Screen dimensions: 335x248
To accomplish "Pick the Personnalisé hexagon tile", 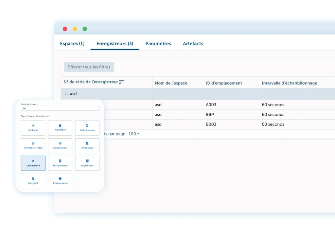I will tap(60, 181).
